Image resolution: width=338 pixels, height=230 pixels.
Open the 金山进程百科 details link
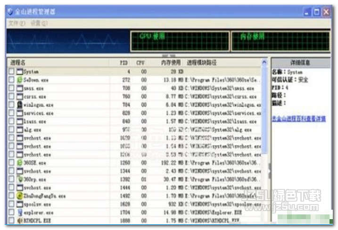pos(298,119)
